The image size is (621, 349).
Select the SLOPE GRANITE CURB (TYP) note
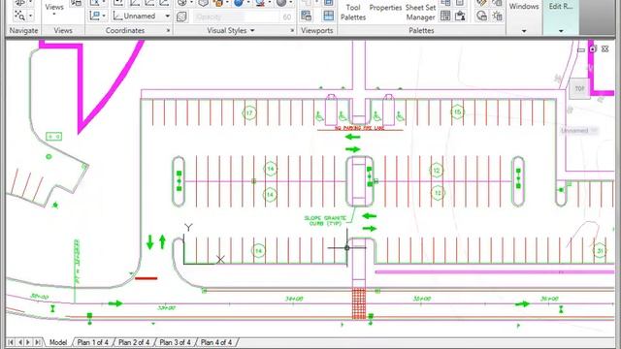(x=325, y=221)
